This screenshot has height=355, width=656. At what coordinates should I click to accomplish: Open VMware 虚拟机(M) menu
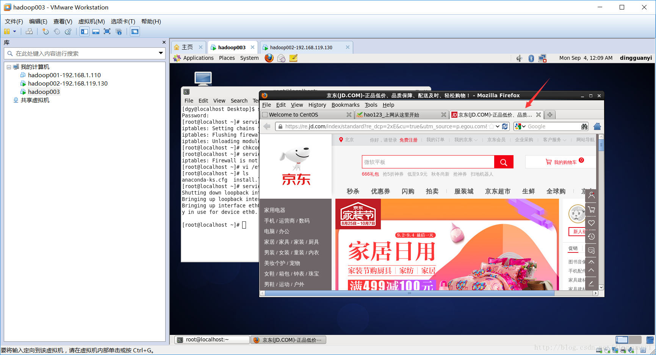click(x=91, y=21)
